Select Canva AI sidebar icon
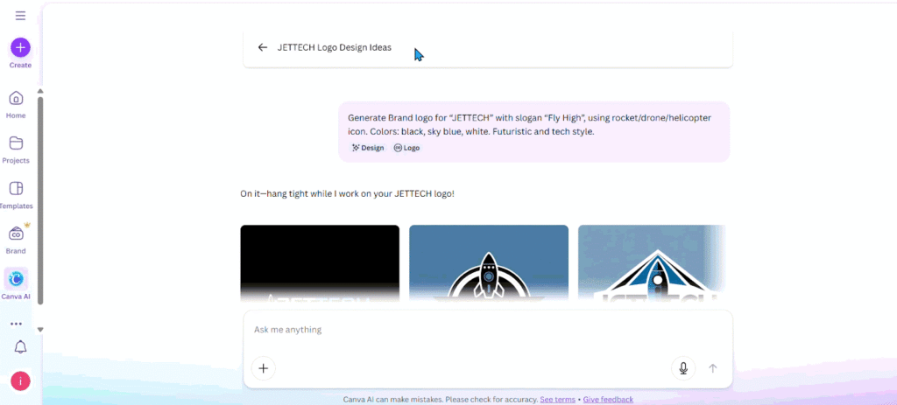The width and height of the screenshot is (897, 405). click(x=16, y=279)
